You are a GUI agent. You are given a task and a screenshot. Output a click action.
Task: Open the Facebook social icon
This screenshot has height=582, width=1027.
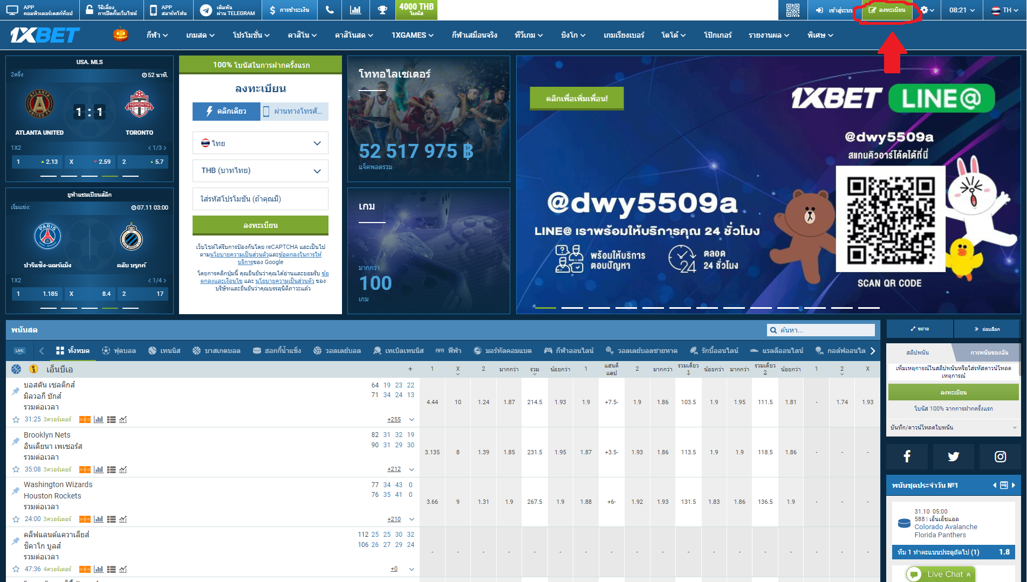pos(907,457)
